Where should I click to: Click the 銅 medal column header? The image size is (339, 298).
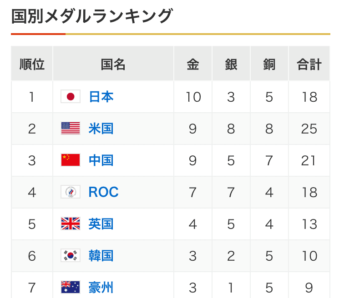(x=269, y=64)
